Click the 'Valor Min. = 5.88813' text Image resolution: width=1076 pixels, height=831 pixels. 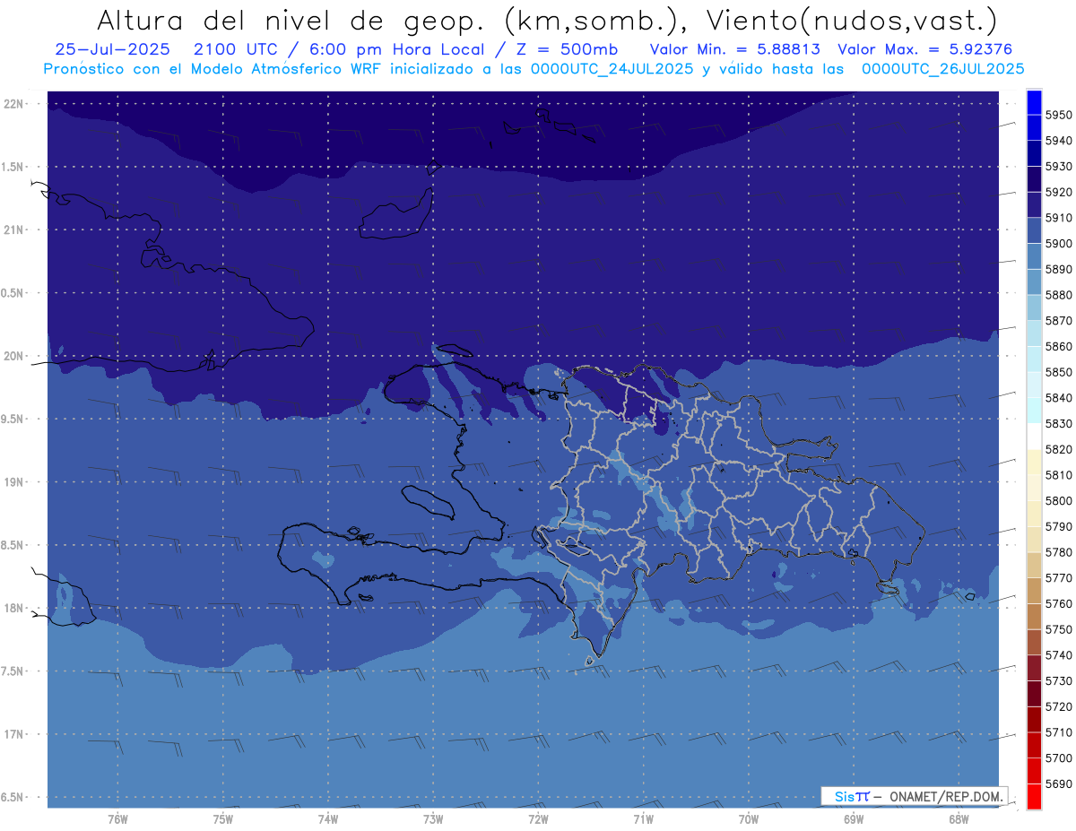(x=734, y=49)
